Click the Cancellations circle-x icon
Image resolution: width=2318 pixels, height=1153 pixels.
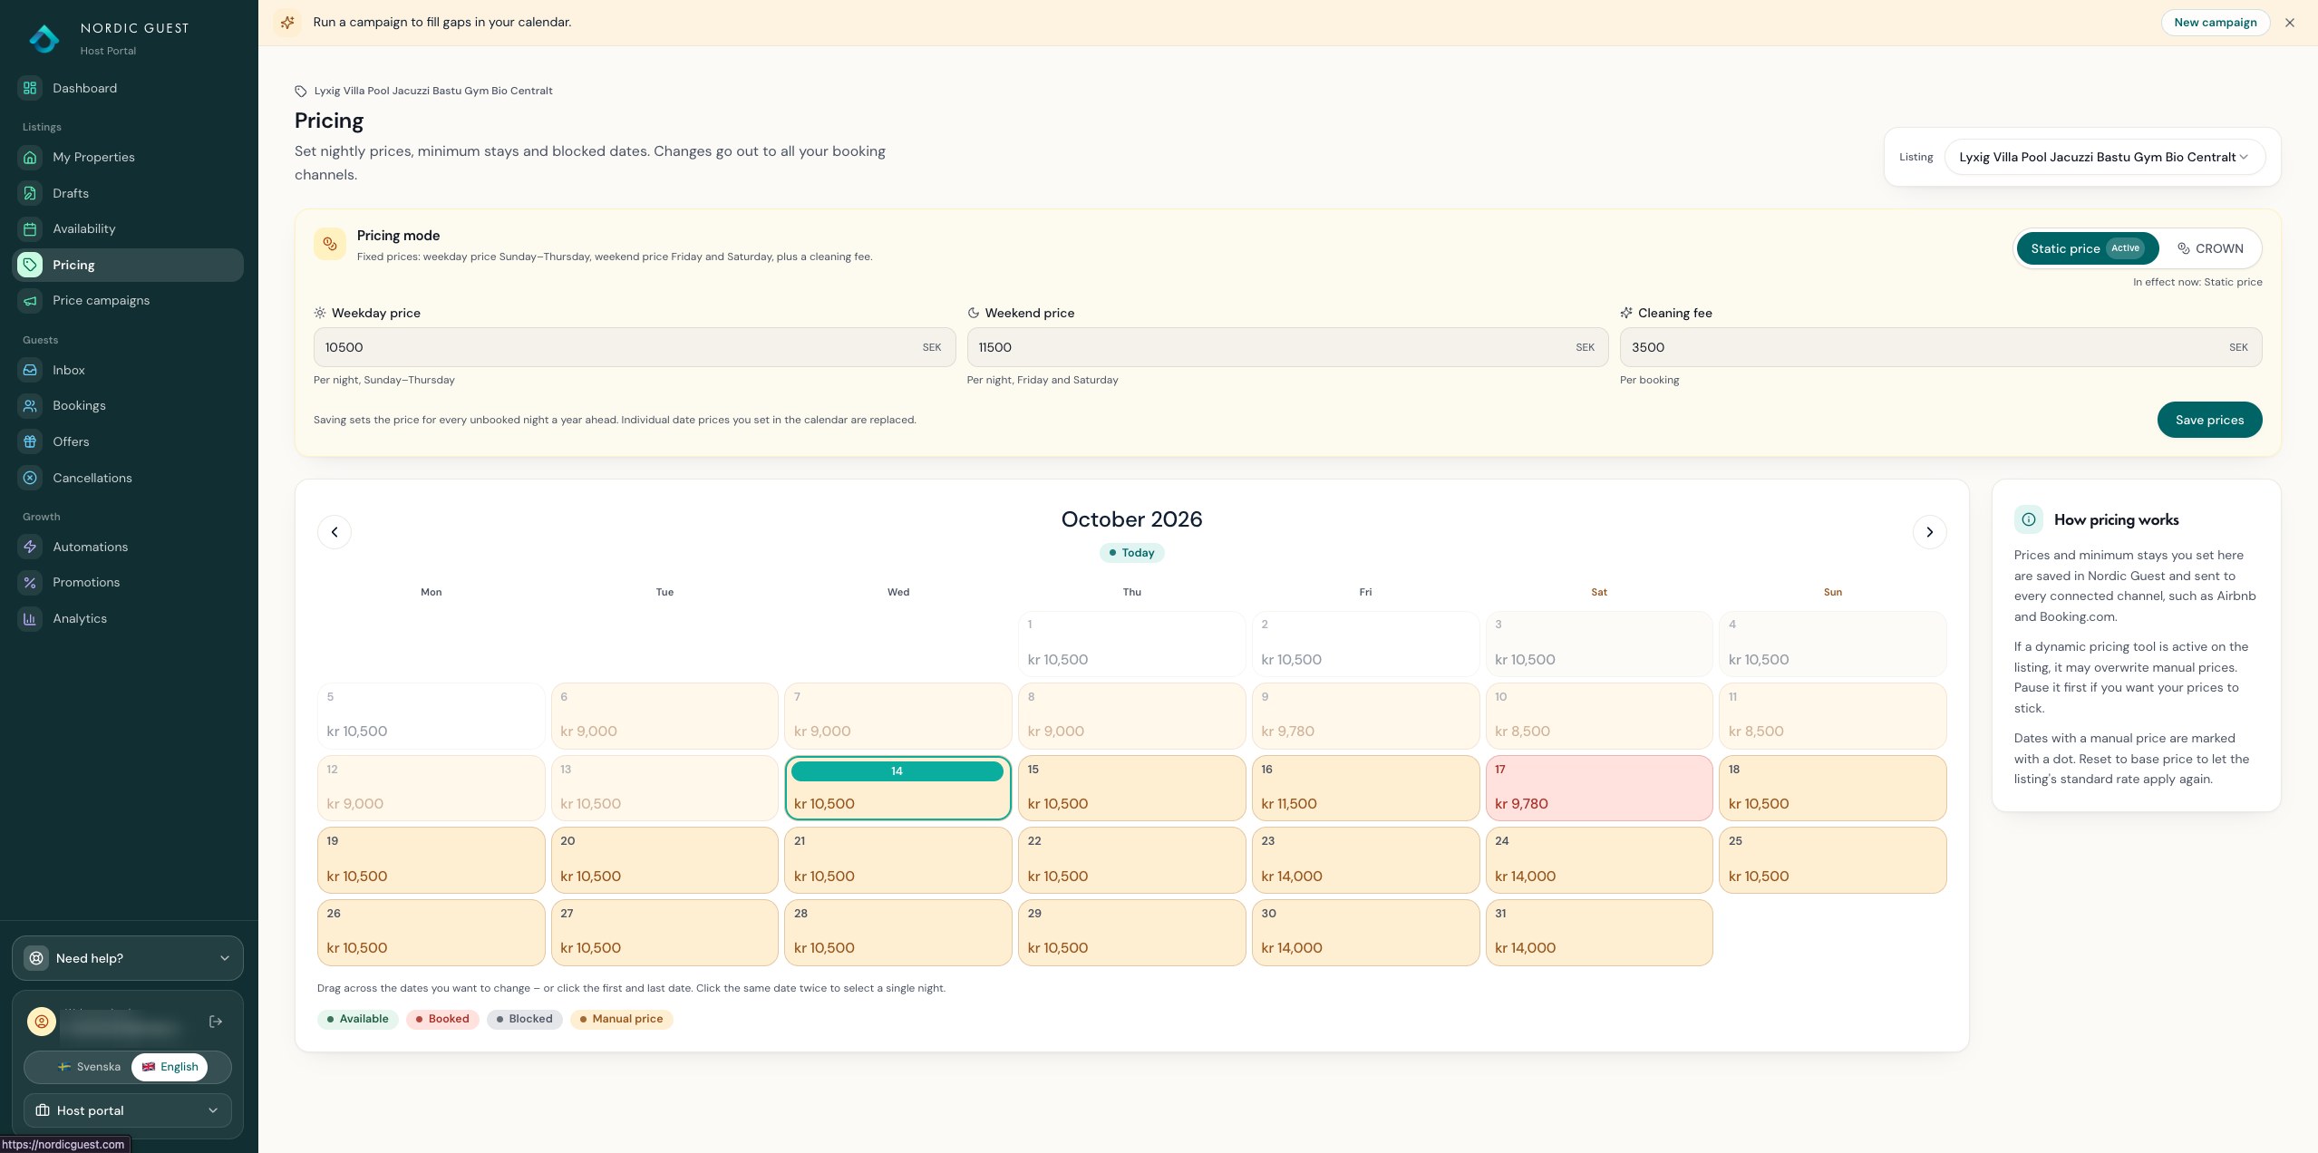click(x=30, y=478)
